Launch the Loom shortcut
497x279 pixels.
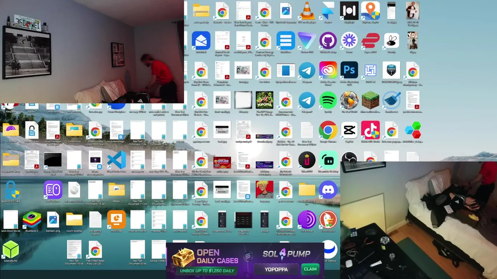(349, 41)
